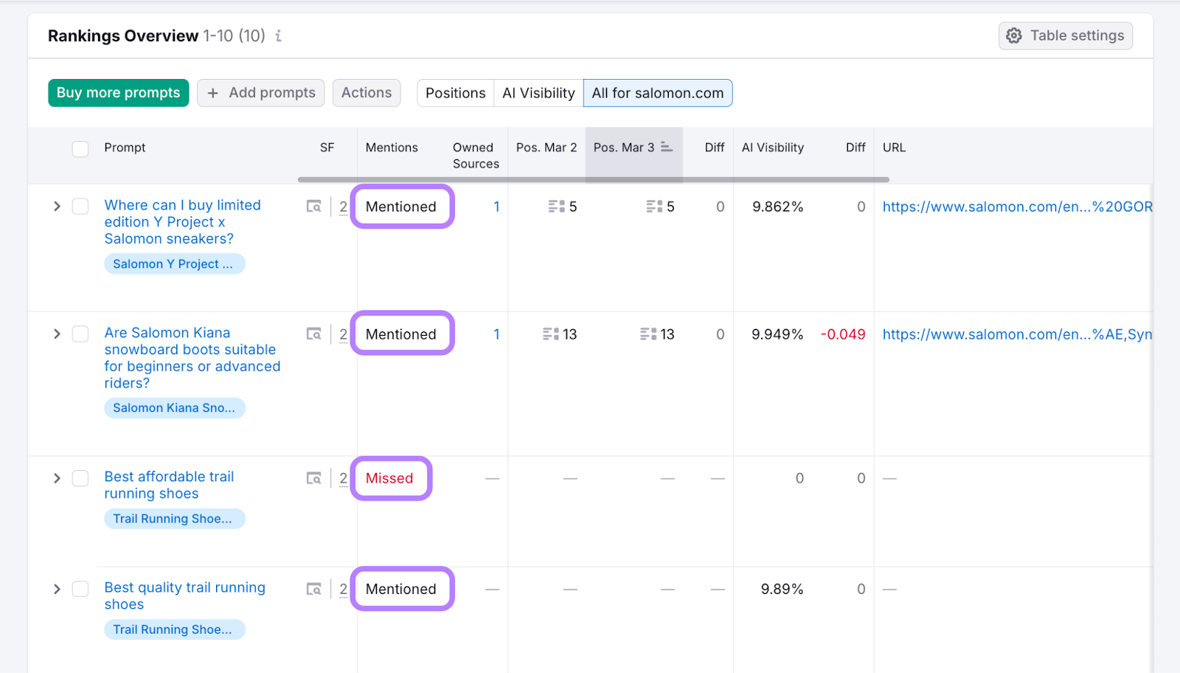Open SERP view icon for affordable trail shoes
The width and height of the screenshot is (1180, 673).
[314, 478]
